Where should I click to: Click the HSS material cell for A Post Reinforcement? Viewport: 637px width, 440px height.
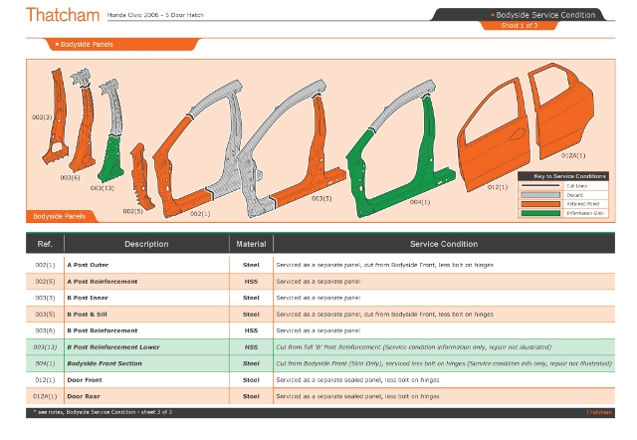[251, 282]
